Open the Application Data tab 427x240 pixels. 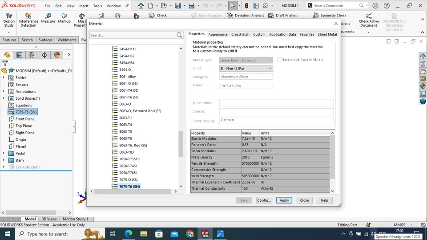282,34
